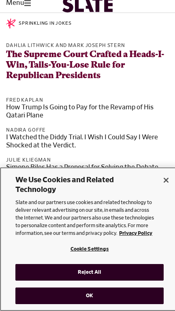Click the We Use Cookies banner heading
Screen dimensions: 175x311
65,185
